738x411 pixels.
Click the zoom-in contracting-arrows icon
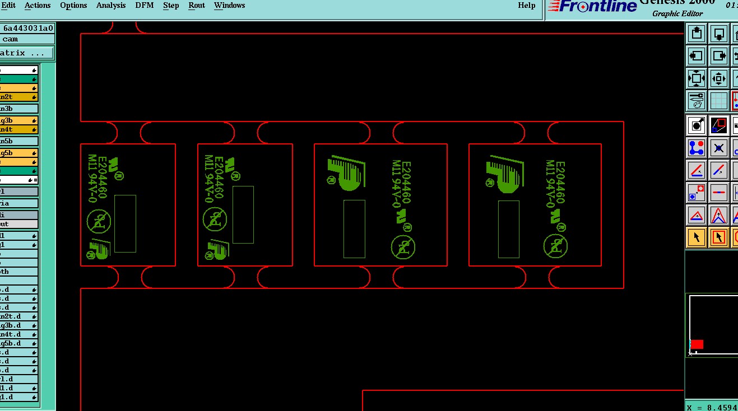click(x=719, y=78)
